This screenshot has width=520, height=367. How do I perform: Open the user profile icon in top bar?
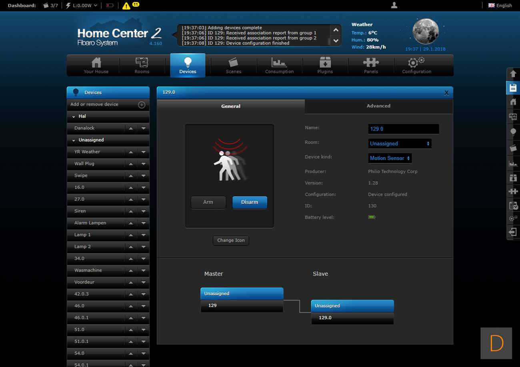coord(394,5)
